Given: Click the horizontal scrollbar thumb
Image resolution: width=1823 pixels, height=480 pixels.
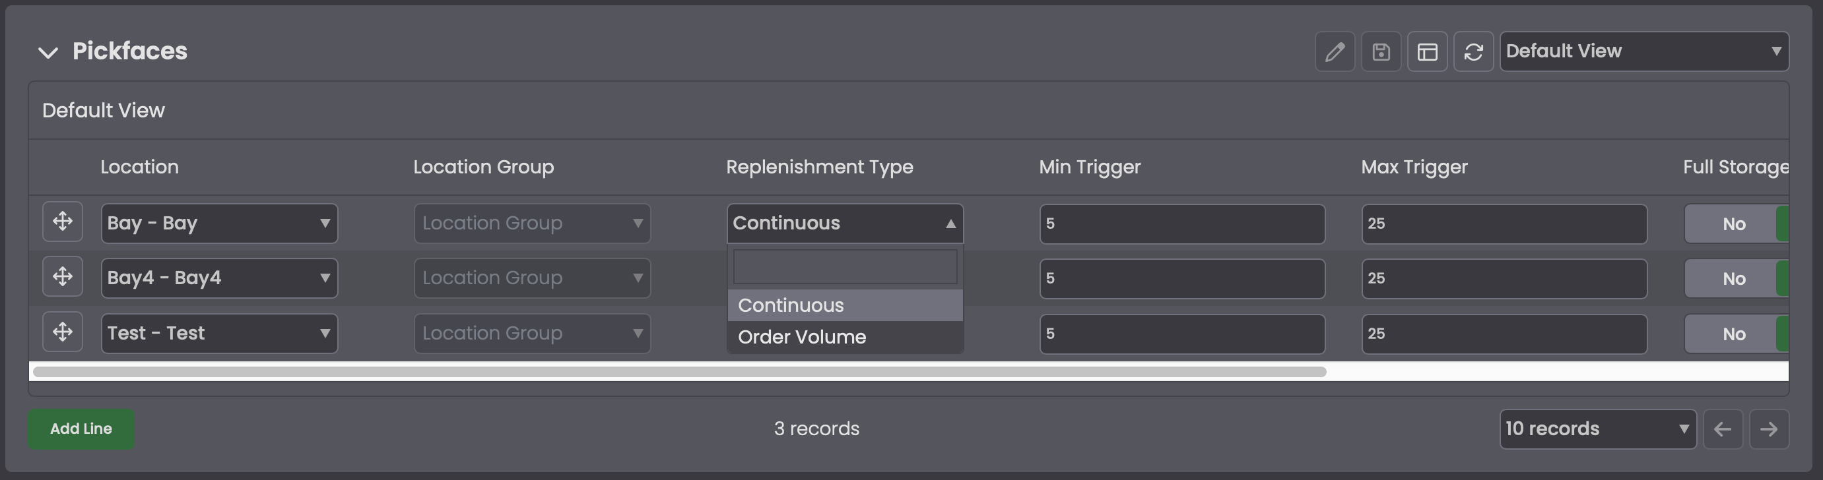Looking at the screenshot, I should [x=679, y=372].
